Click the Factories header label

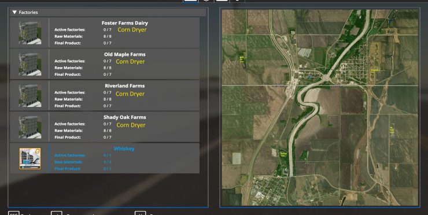point(28,12)
